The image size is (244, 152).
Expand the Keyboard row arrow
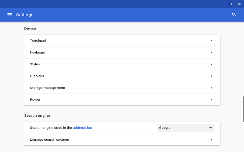[x=211, y=53]
